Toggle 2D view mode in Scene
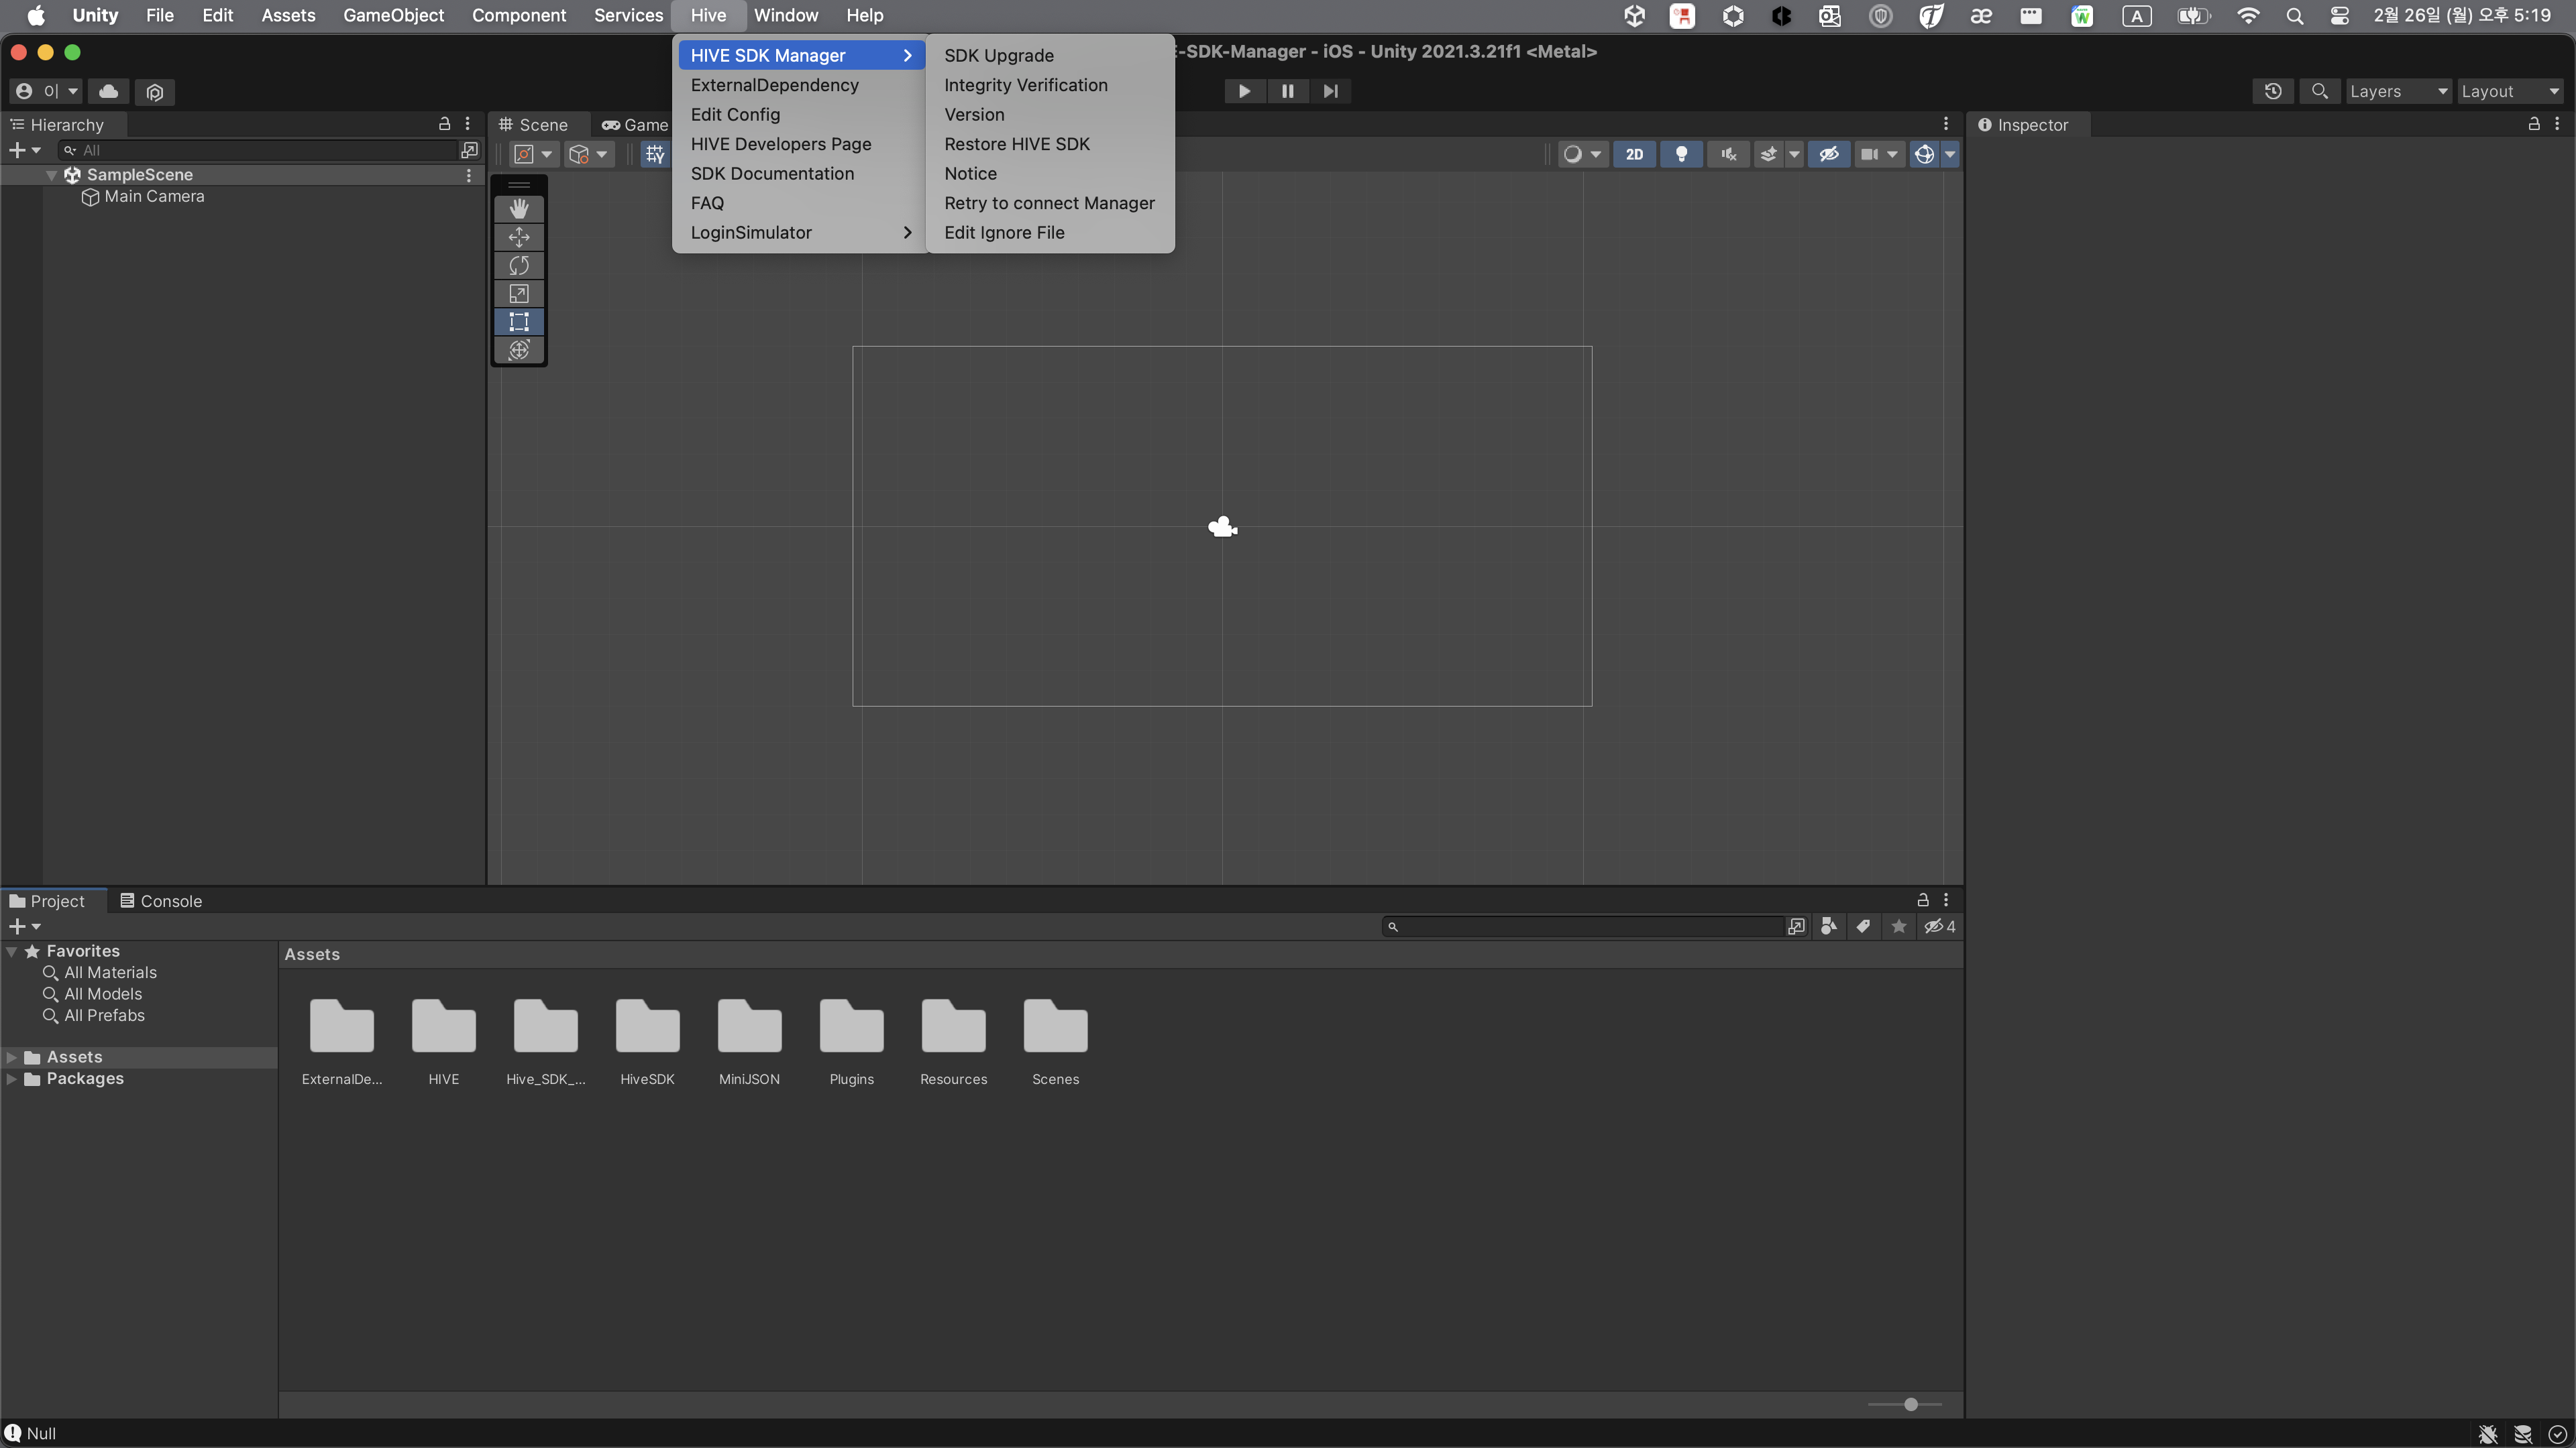Image resolution: width=2576 pixels, height=1448 pixels. click(x=1634, y=154)
